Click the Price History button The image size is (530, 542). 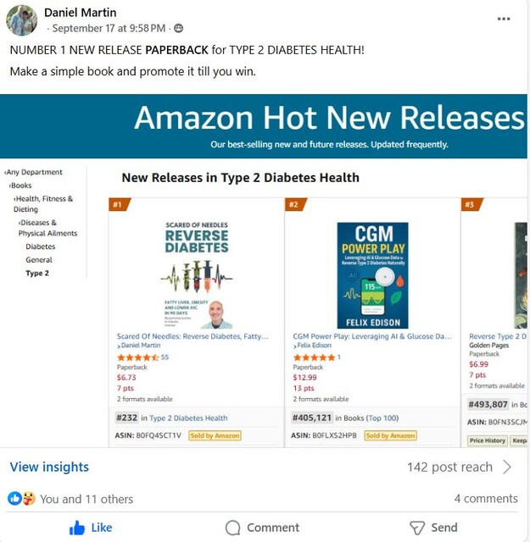[x=488, y=440]
